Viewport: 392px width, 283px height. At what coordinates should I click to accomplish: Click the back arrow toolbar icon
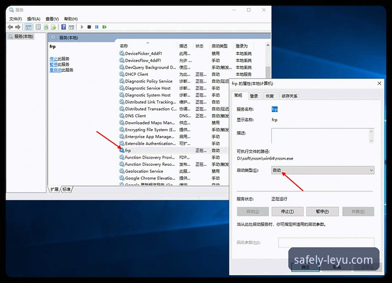click(x=10, y=27)
